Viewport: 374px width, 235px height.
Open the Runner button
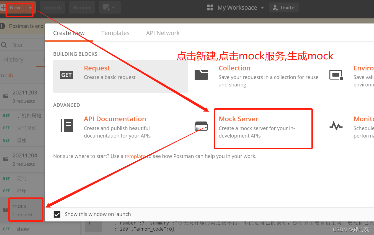82,8
